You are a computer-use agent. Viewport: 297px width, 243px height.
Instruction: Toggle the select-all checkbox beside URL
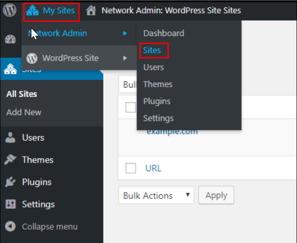[131, 168]
